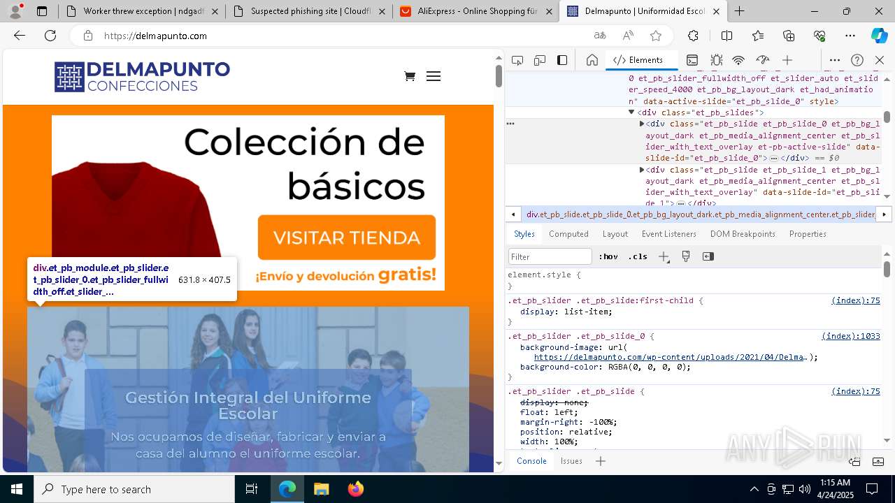Image resolution: width=895 pixels, height=503 pixels.
Task: Add more tools with plus in DevTools tab bar
Action: [x=787, y=60]
